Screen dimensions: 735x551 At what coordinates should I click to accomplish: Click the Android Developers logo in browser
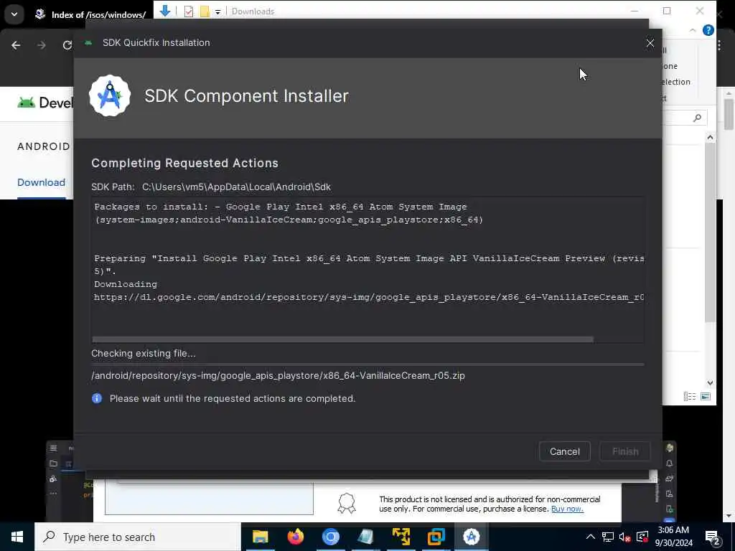[x=45, y=102]
